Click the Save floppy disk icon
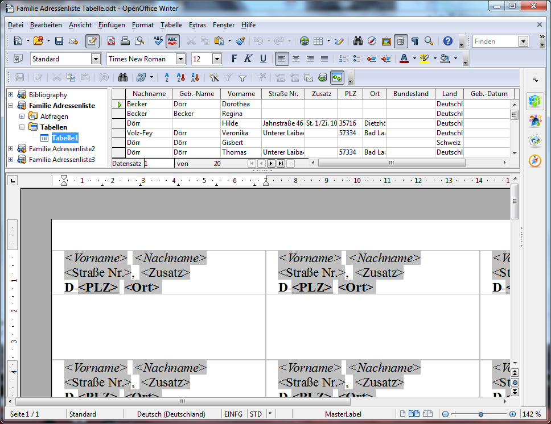 pyautogui.click(x=59, y=41)
